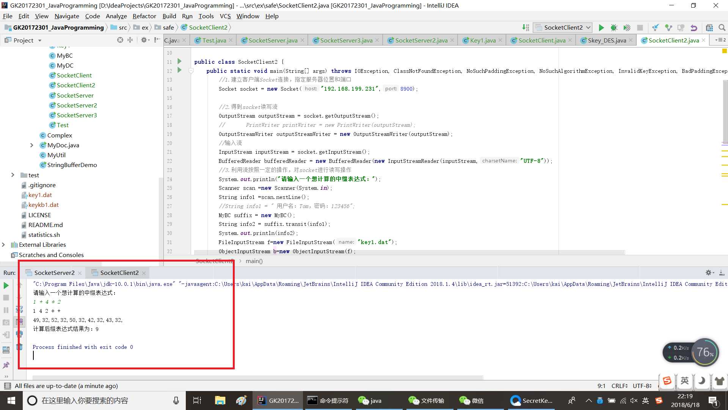
Task: Run with coverage icon in toolbar
Action: click(627, 28)
